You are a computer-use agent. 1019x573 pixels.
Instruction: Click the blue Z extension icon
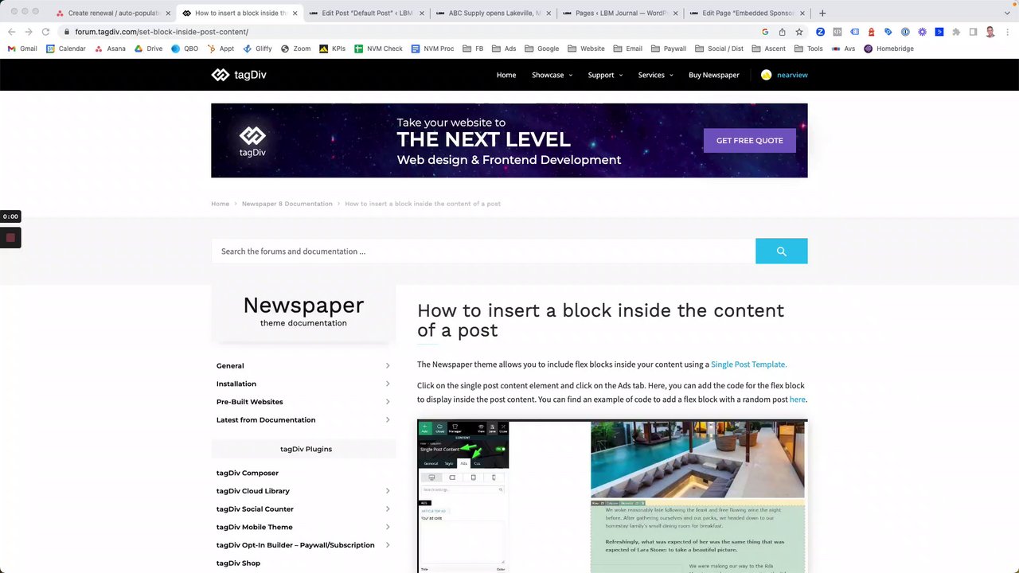[820, 32]
